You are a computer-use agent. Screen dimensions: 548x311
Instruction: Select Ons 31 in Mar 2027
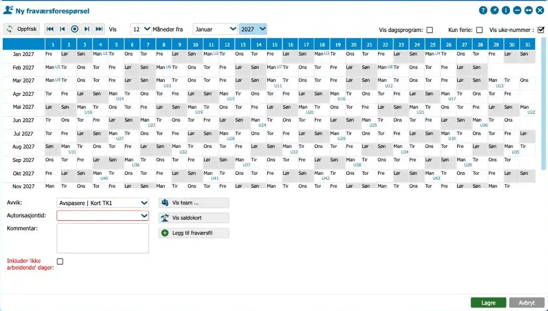(x=527, y=83)
